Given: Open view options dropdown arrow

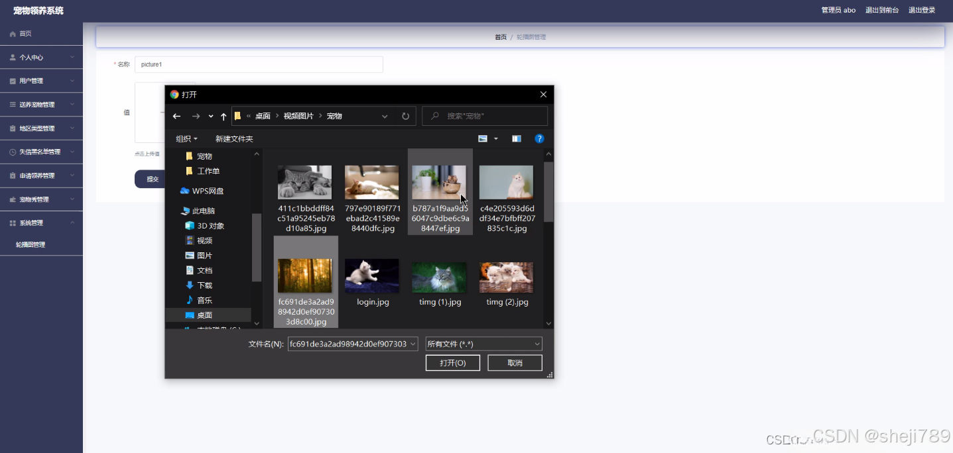Looking at the screenshot, I should (496, 138).
